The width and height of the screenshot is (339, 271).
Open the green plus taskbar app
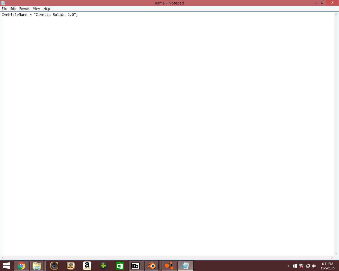(x=104, y=266)
